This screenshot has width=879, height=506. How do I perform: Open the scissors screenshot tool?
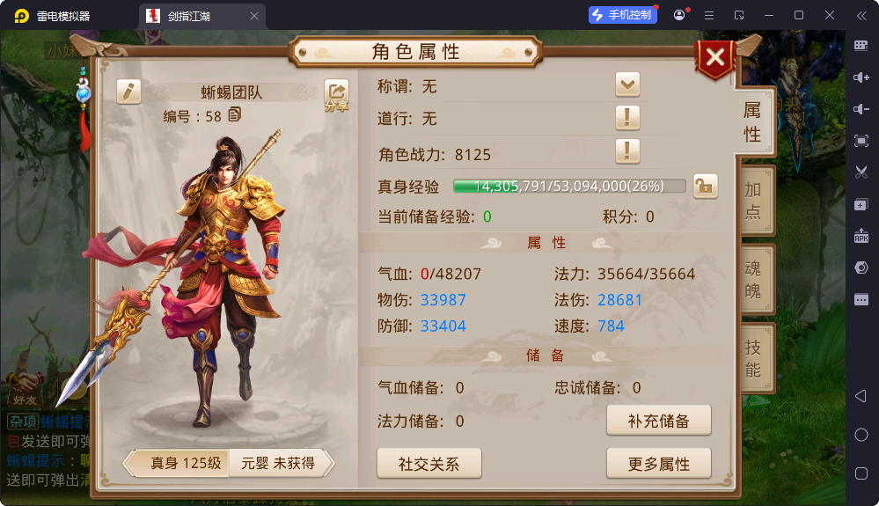coord(861,172)
